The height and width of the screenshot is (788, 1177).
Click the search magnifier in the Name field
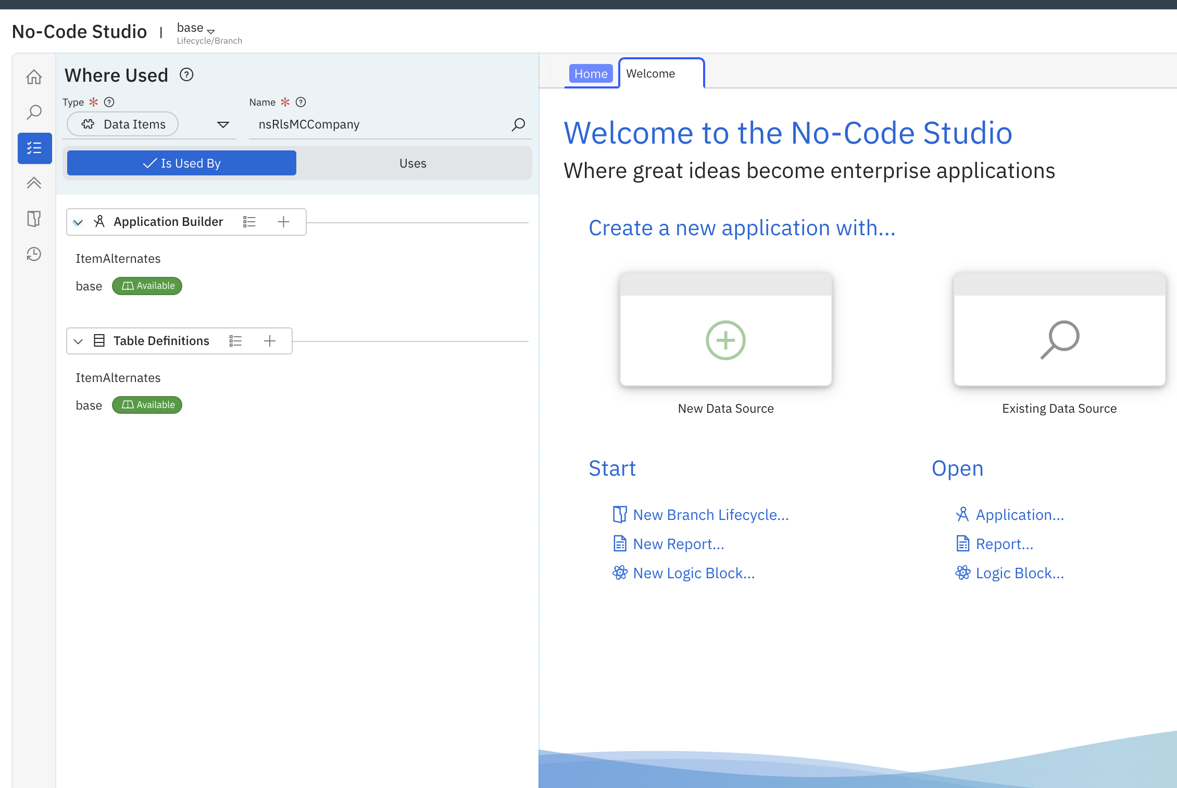[x=518, y=124]
